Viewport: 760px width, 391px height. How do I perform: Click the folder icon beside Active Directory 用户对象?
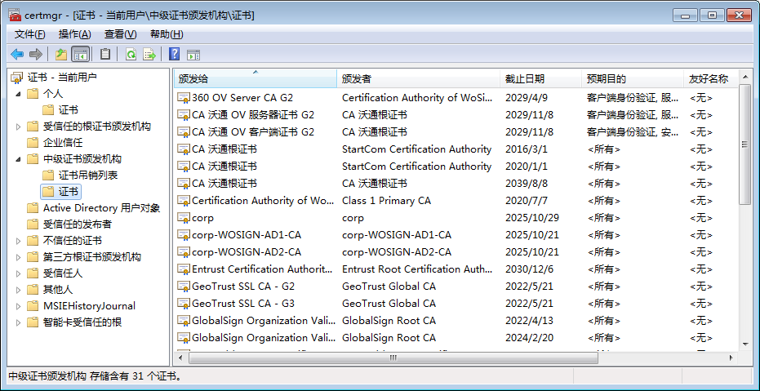[33, 208]
